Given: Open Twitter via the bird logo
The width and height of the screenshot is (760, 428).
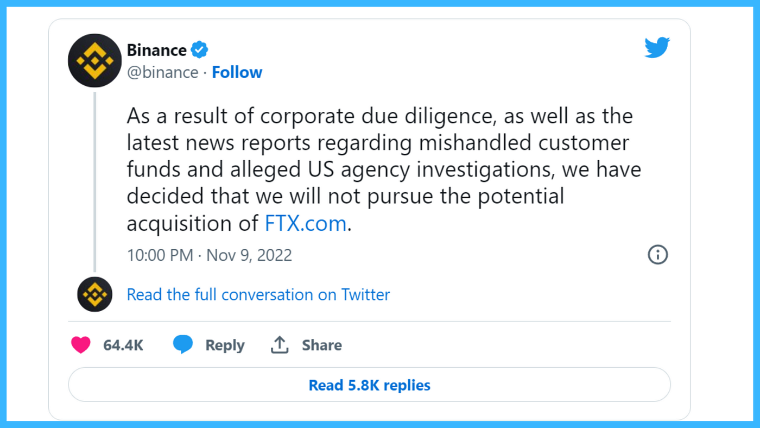Looking at the screenshot, I should click(x=657, y=48).
